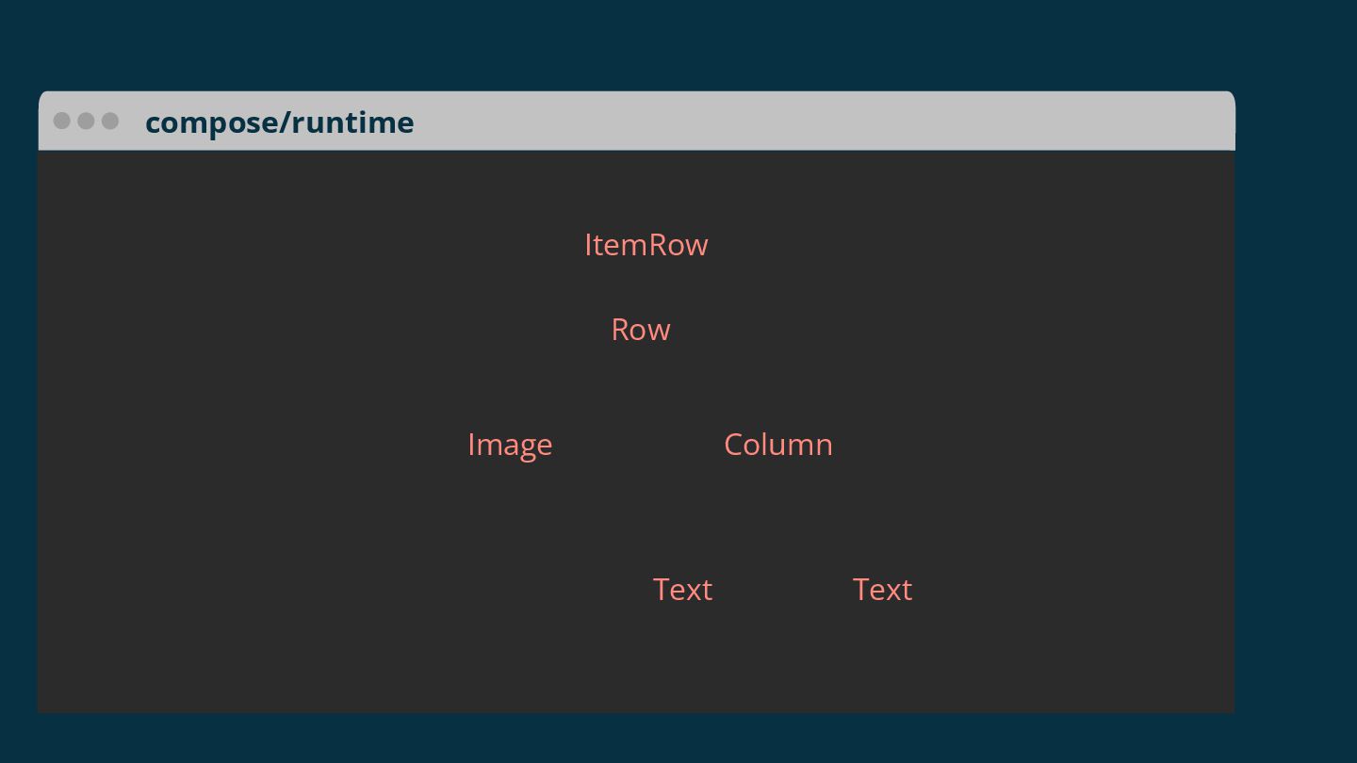Viewport: 1357px width, 763px height.
Task: Click the leftmost gray window dot
Action: pos(62,121)
